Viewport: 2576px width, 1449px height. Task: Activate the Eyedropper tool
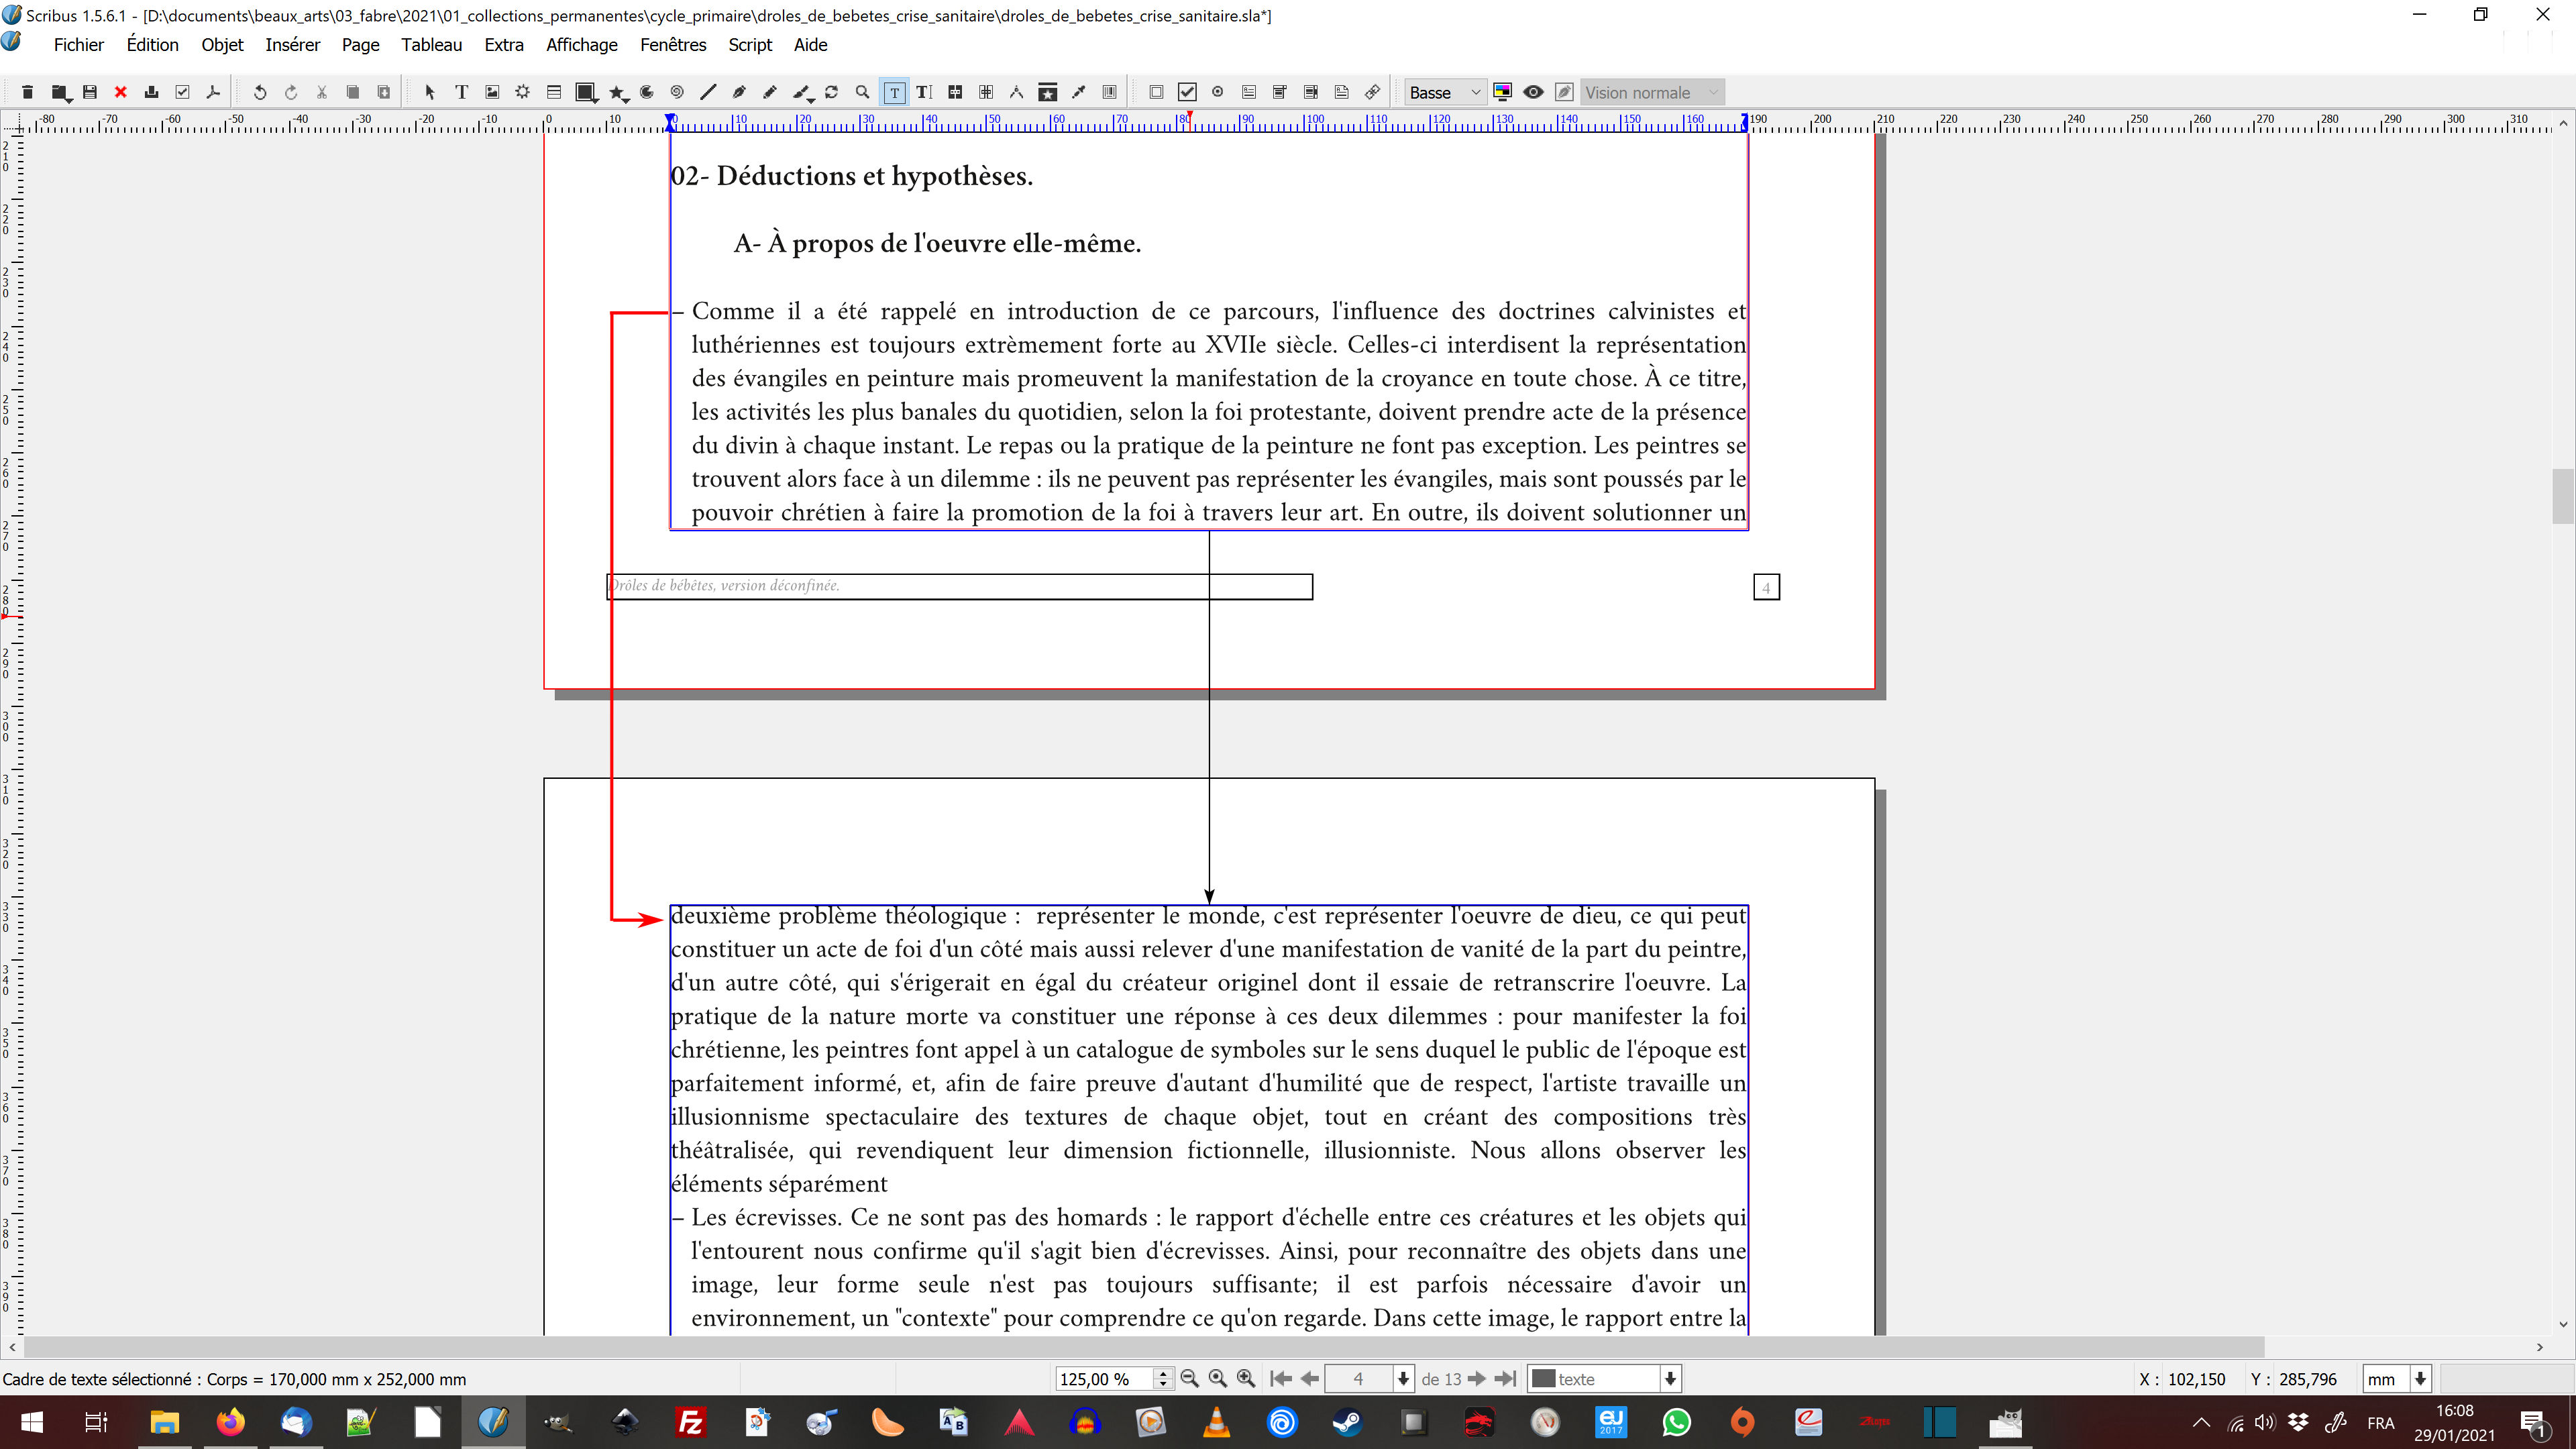point(1079,92)
